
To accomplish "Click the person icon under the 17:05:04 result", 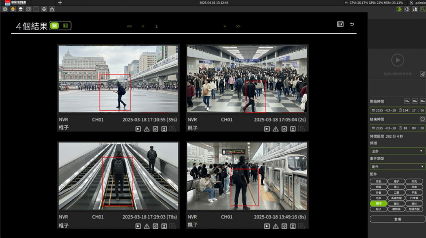I will pyautogui.click(x=293, y=129).
